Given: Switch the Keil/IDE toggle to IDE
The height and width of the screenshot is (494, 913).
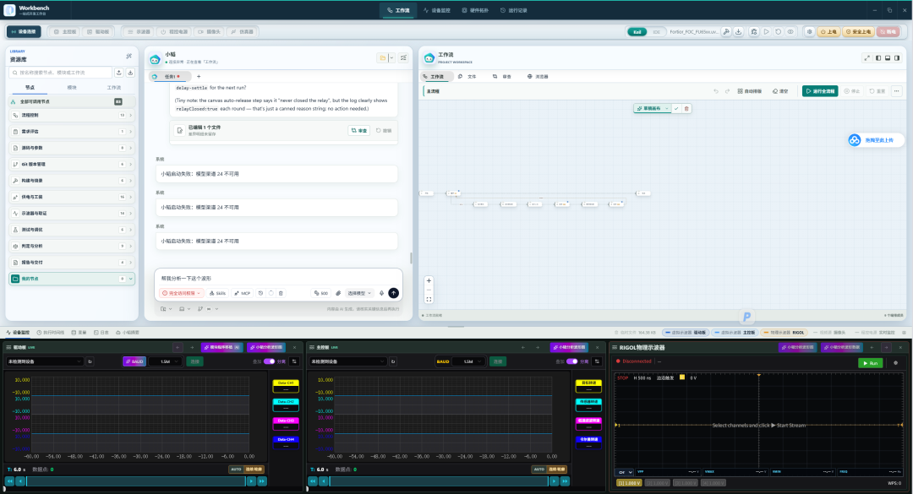Looking at the screenshot, I should coord(656,32).
